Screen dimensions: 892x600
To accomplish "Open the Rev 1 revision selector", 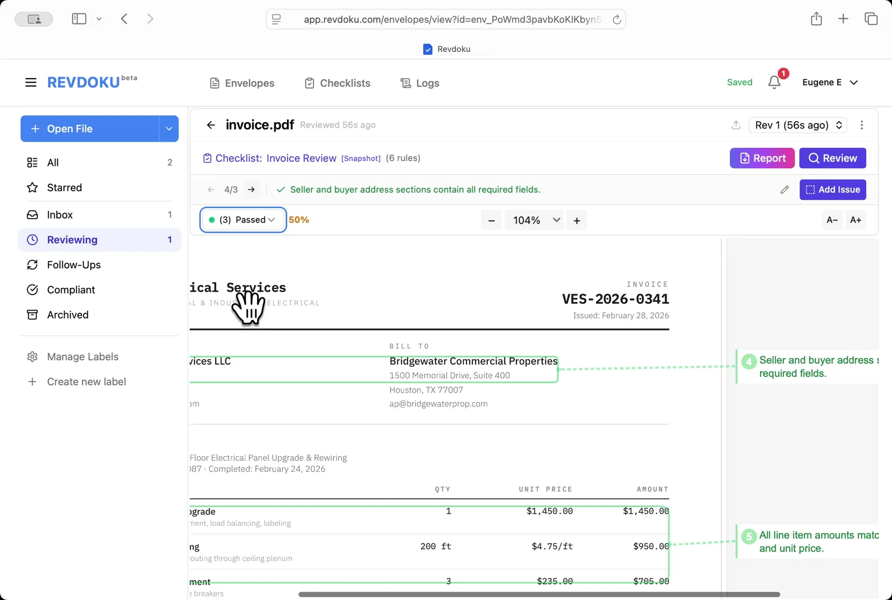I will point(797,125).
